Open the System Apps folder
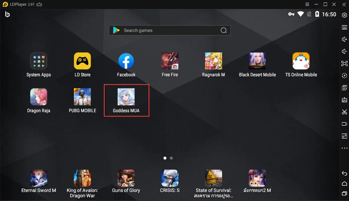 point(39,61)
